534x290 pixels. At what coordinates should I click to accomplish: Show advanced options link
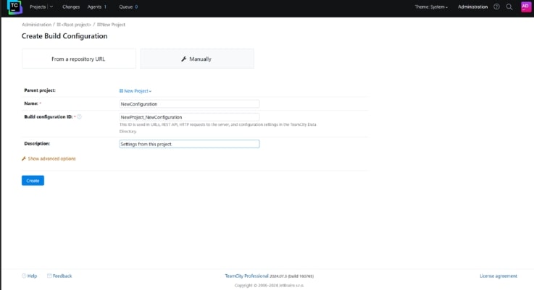[51, 159]
